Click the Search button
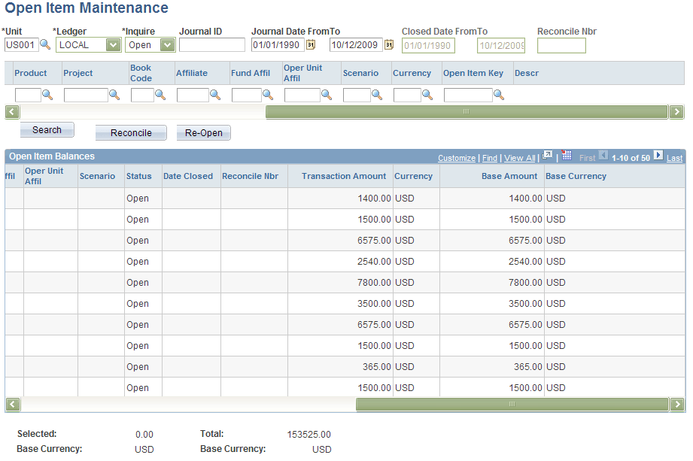693x461 pixels. [47, 130]
